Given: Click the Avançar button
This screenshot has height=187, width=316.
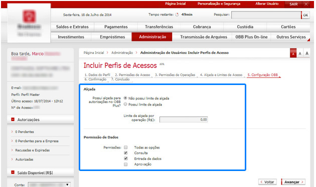Looking at the screenshot, I should (293, 182).
